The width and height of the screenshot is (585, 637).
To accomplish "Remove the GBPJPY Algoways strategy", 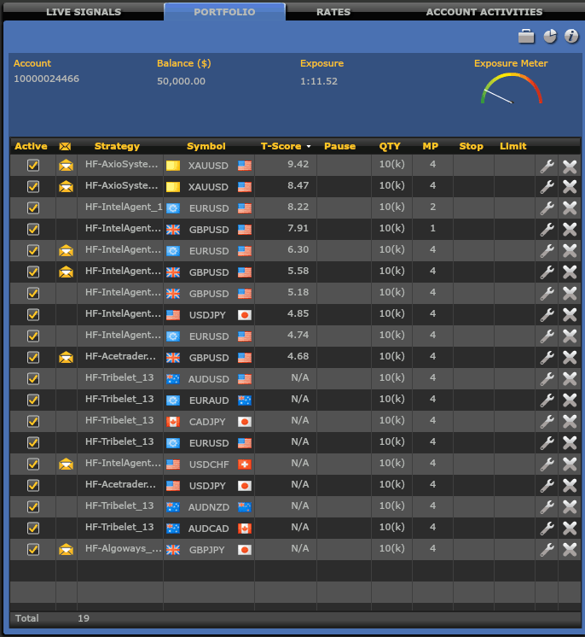I will point(570,550).
